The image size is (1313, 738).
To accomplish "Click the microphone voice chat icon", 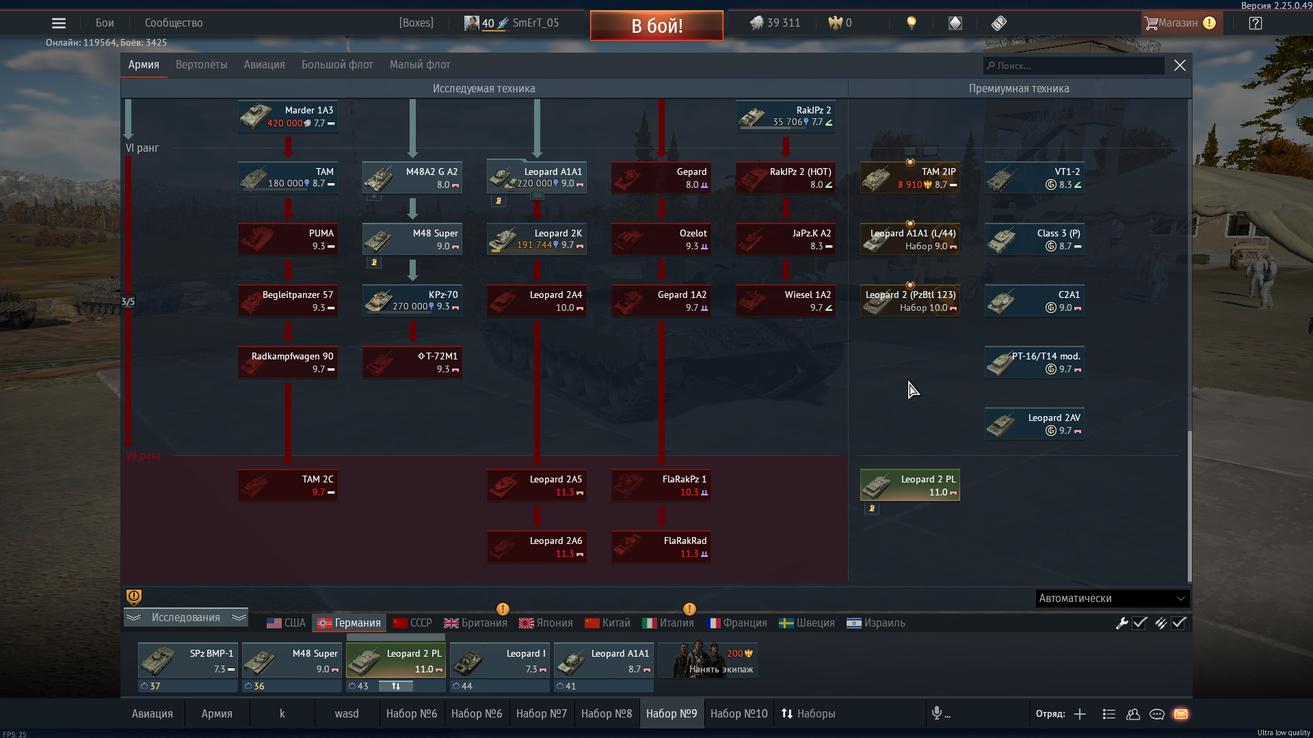I will click(x=937, y=713).
